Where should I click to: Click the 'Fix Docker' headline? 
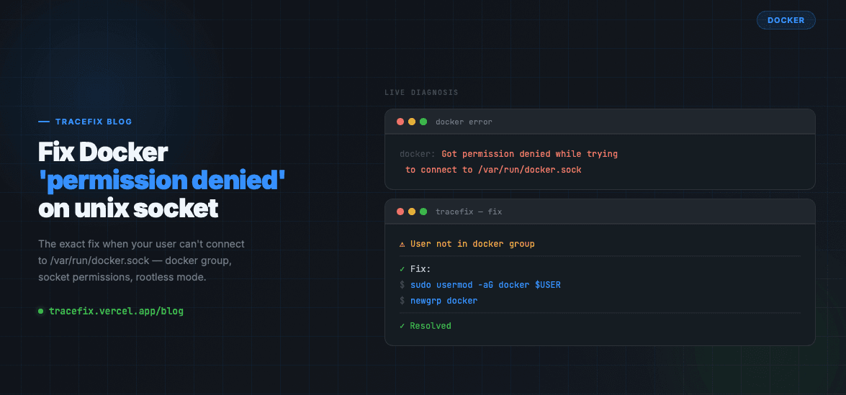point(103,153)
